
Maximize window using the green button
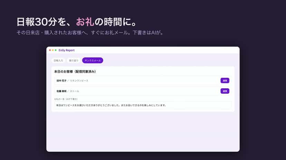[56, 50]
